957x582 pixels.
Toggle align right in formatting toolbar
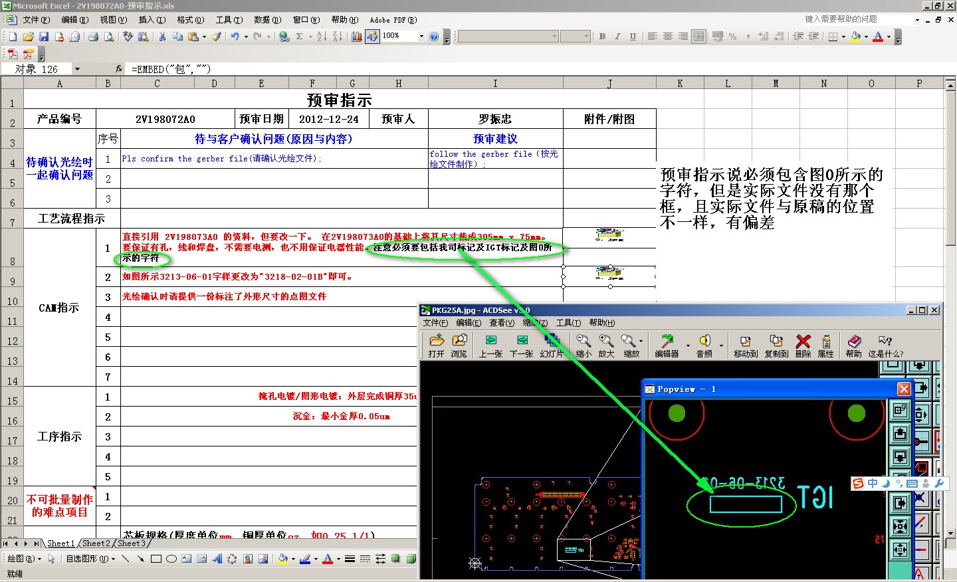(683, 37)
